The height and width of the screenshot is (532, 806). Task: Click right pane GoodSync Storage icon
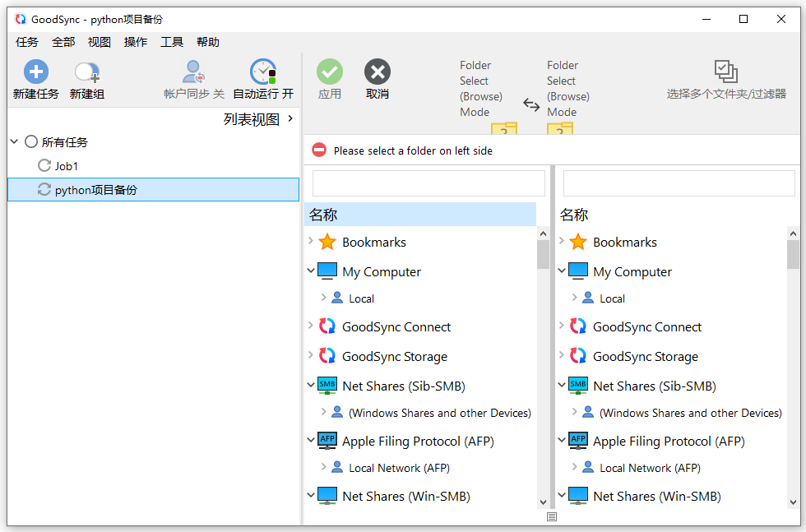(578, 355)
